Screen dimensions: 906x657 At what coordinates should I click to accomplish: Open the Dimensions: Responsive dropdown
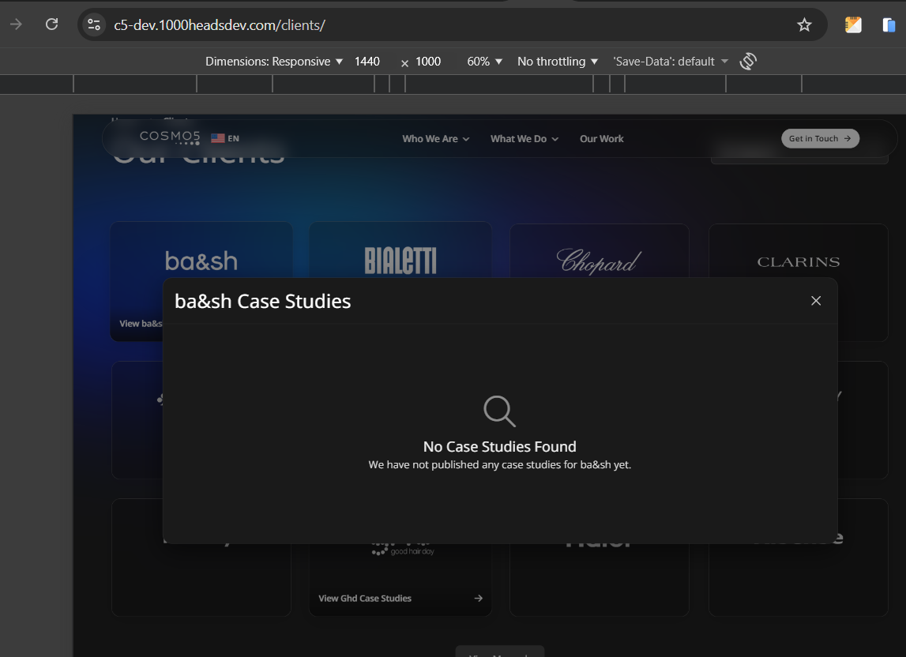pos(274,62)
